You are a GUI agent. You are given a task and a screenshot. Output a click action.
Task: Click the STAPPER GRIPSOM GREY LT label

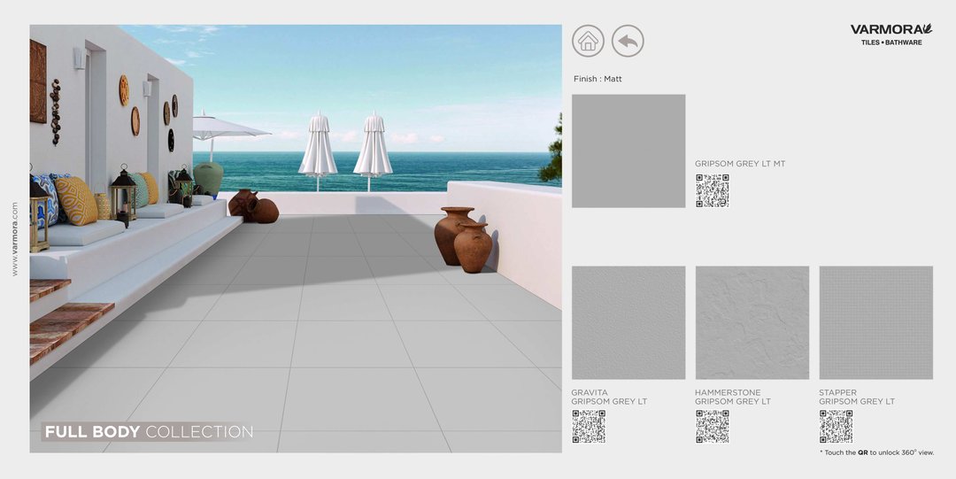tap(857, 397)
